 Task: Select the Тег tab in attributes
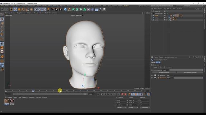158,63
